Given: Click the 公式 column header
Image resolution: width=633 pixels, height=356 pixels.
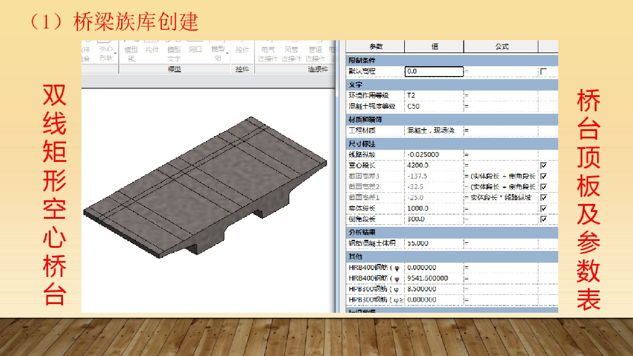Looking at the screenshot, I should (501, 46).
